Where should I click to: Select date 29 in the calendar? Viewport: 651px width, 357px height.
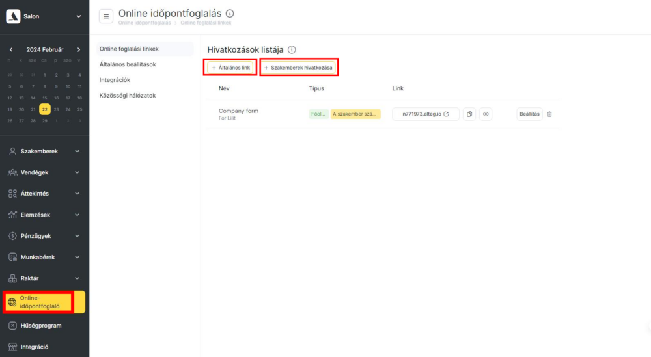click(x=45, y=121)
